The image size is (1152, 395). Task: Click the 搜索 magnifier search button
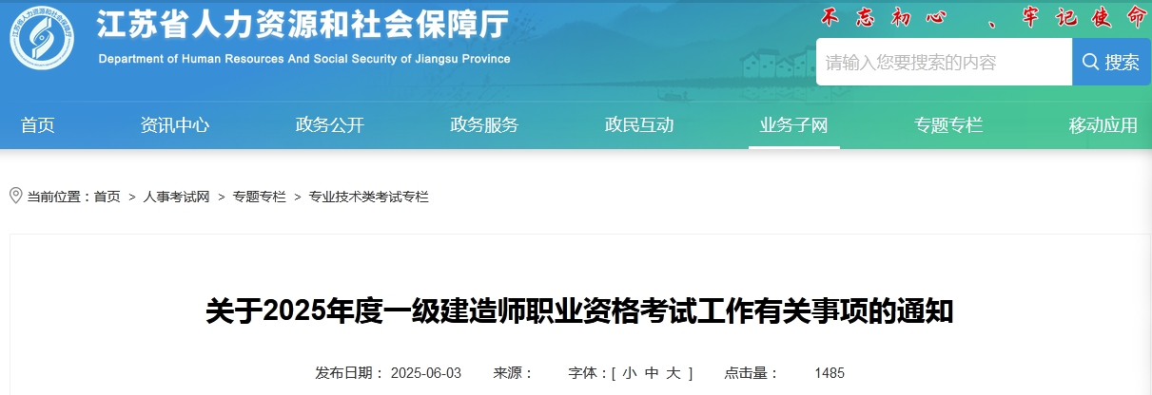1110,63
